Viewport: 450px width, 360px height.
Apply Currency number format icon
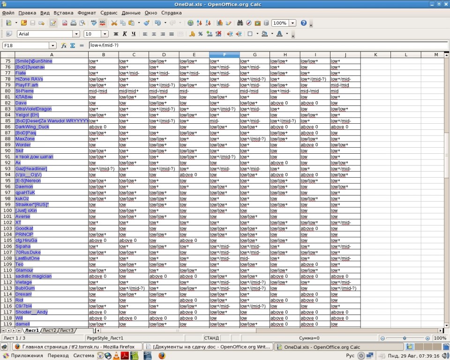tap(192, 34)
